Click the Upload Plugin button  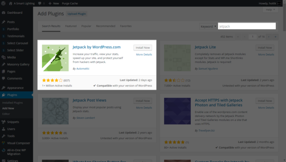[76, 14]
